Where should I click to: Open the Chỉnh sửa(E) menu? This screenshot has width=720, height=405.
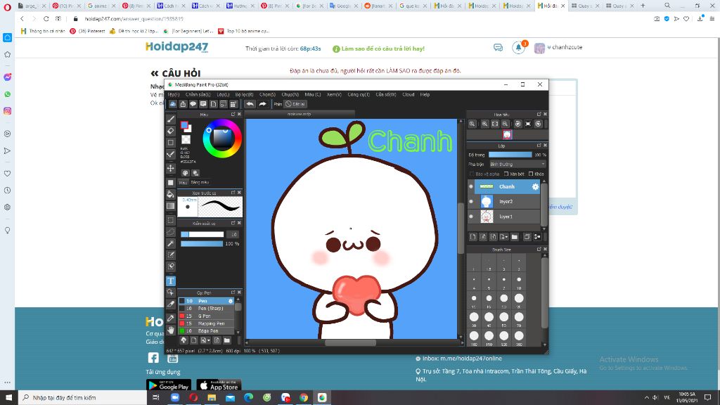tap(198, 95)
